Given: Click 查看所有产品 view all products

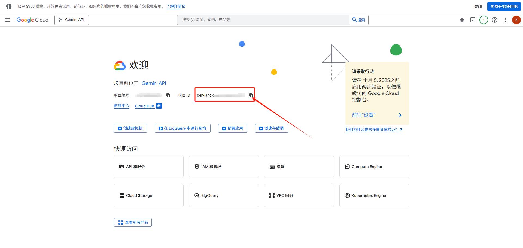Looking at the screenshot, I should (x=133, y=222).
